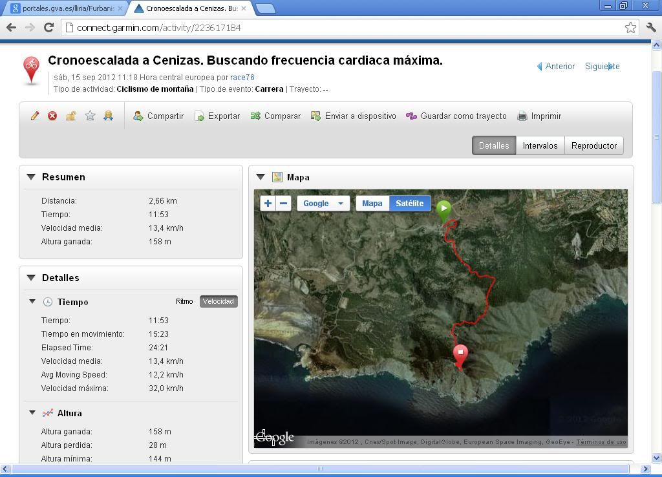662x477 pixels.
Task: Go back with browser back arrow
Action: pos(12,27)
